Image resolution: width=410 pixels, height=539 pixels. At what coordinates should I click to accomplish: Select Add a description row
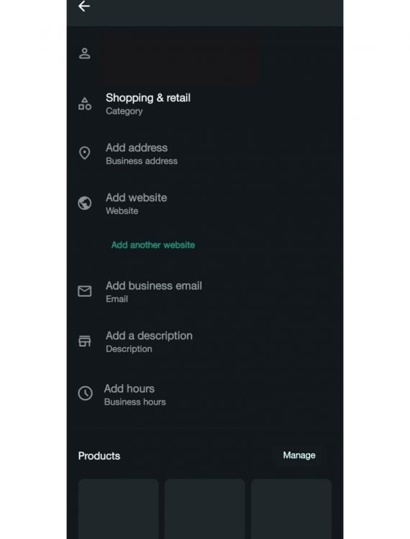pos(205,341)
